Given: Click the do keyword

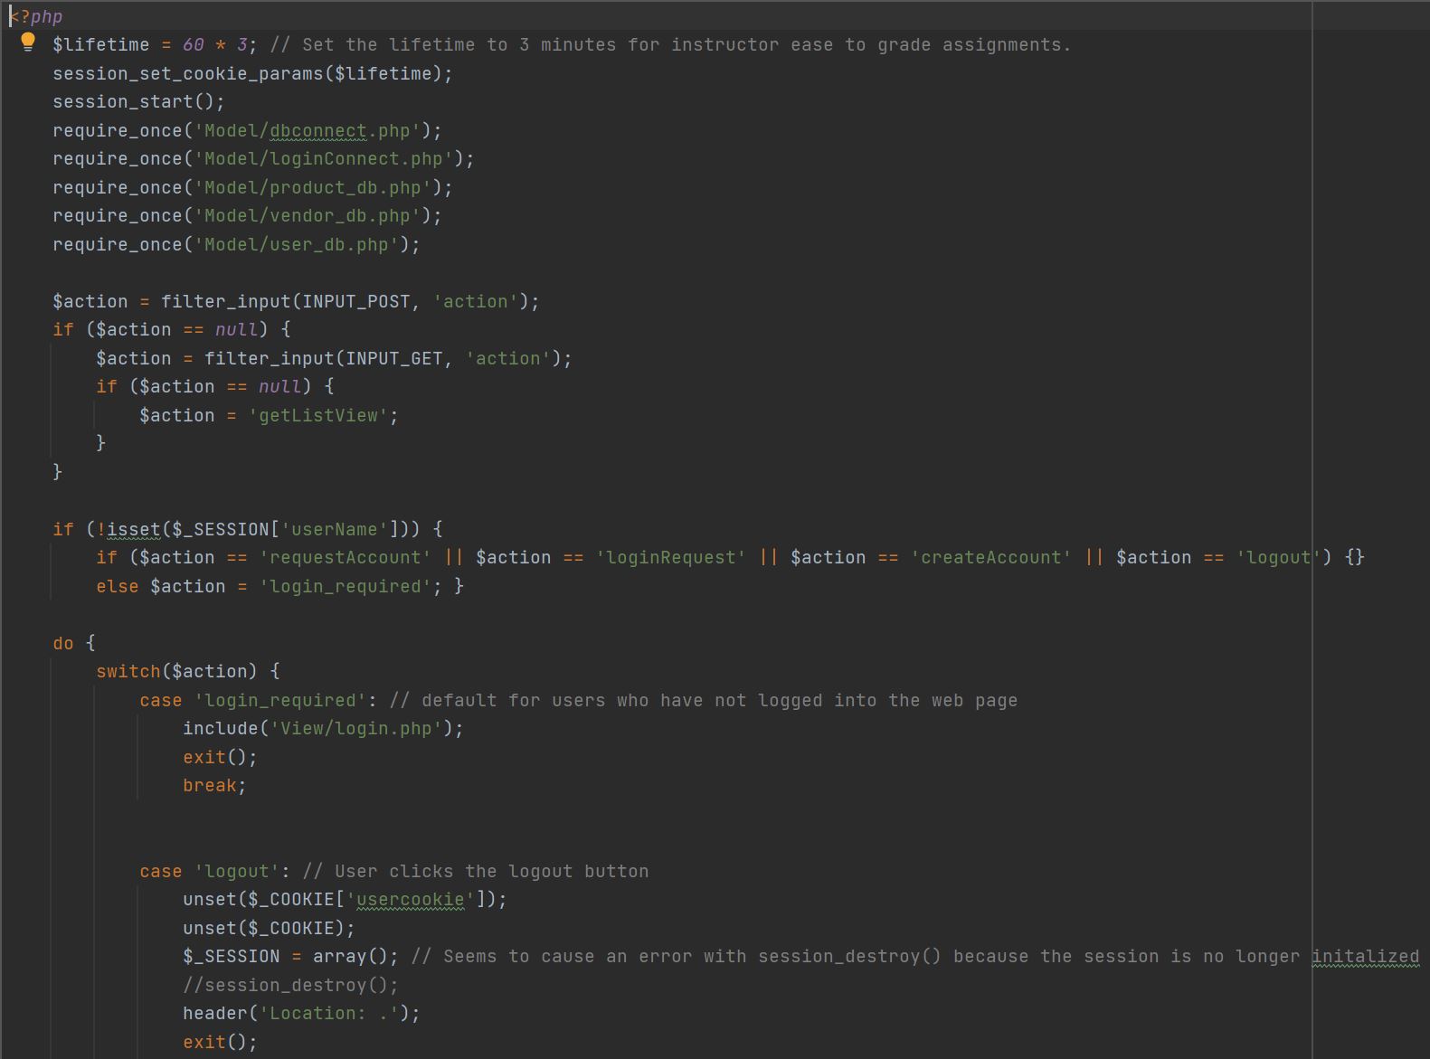Looking at the screenshot, I should pyautogui.click(x=63, y=643).
